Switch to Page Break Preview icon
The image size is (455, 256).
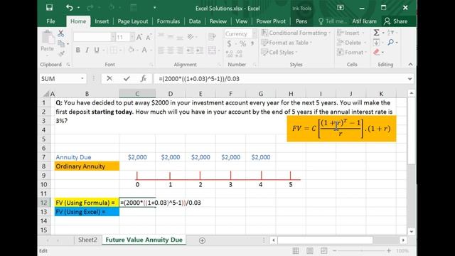324,250
